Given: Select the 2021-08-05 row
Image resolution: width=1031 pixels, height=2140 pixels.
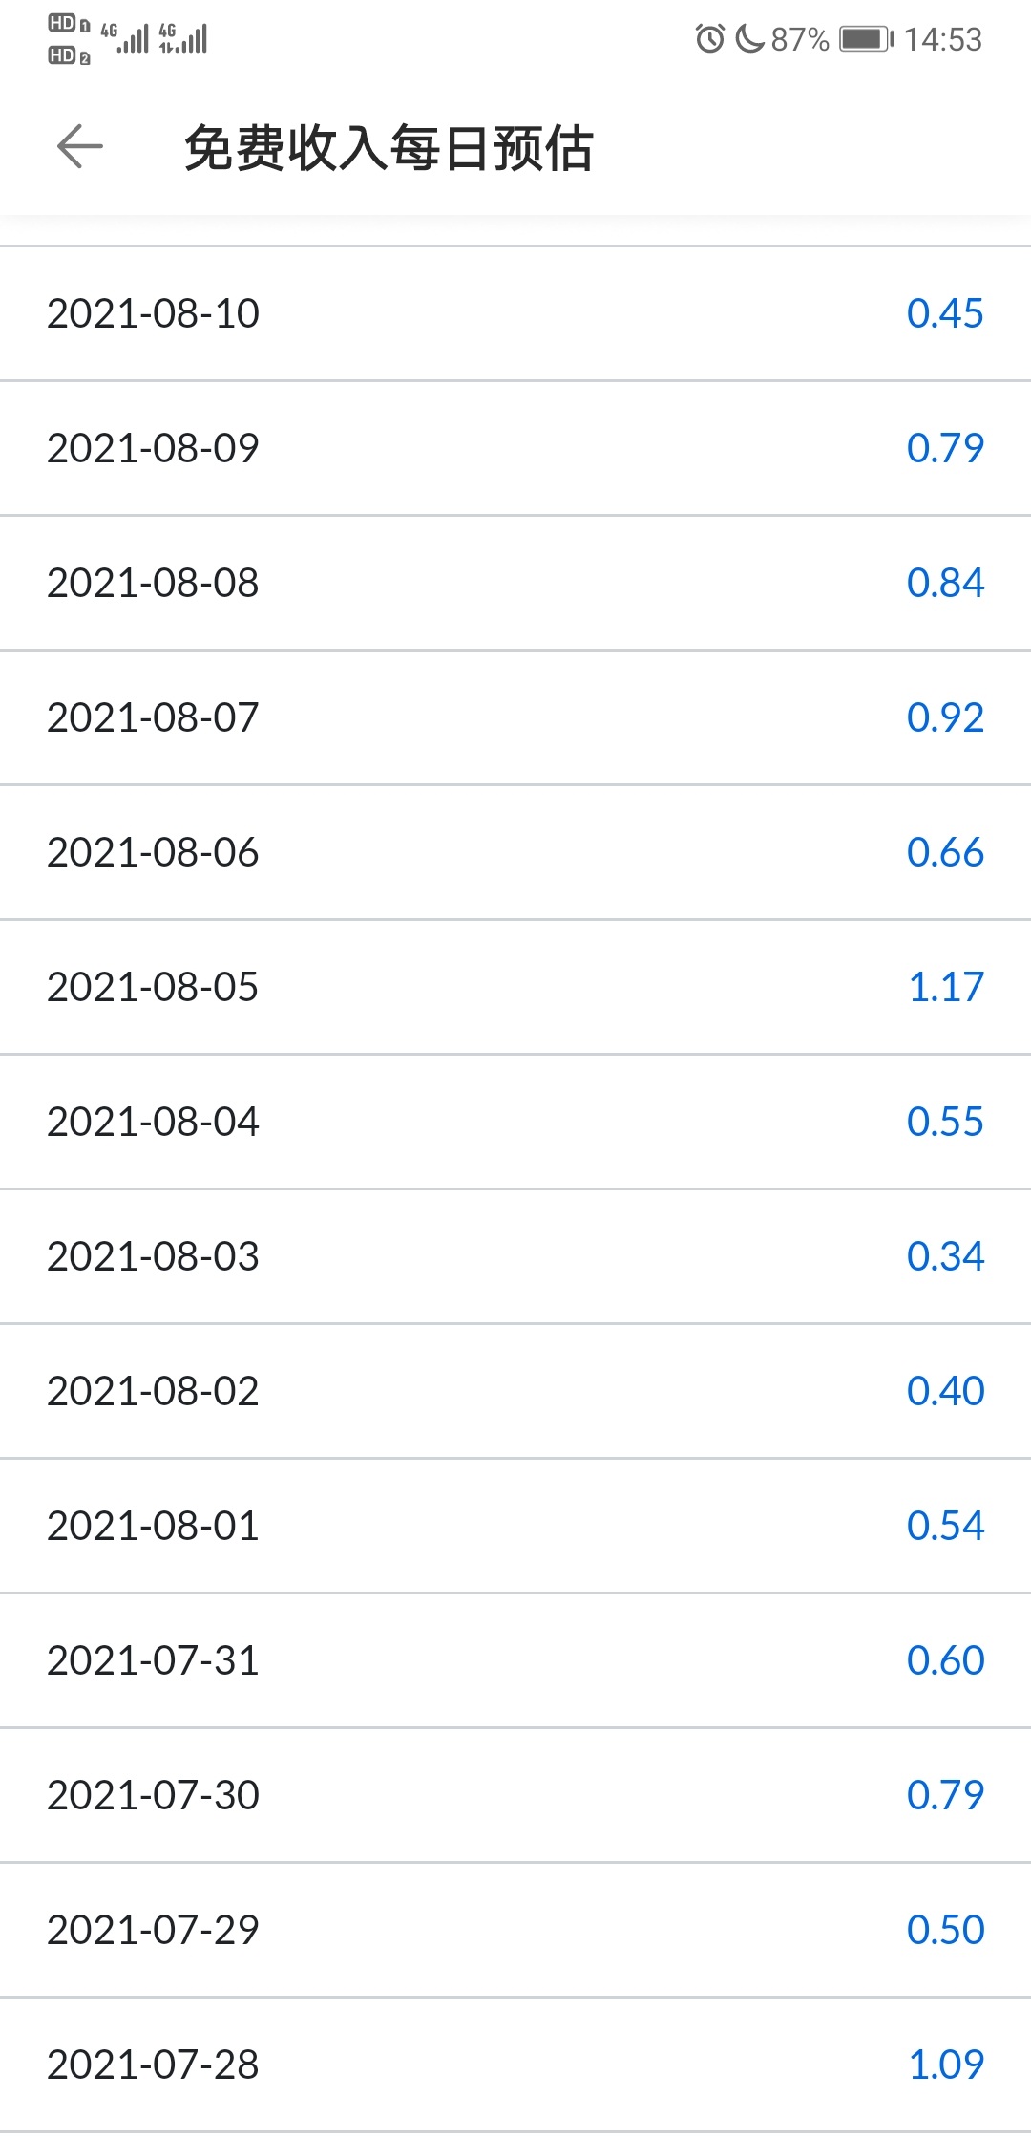Looking at the screenshot, I should 153,987.
